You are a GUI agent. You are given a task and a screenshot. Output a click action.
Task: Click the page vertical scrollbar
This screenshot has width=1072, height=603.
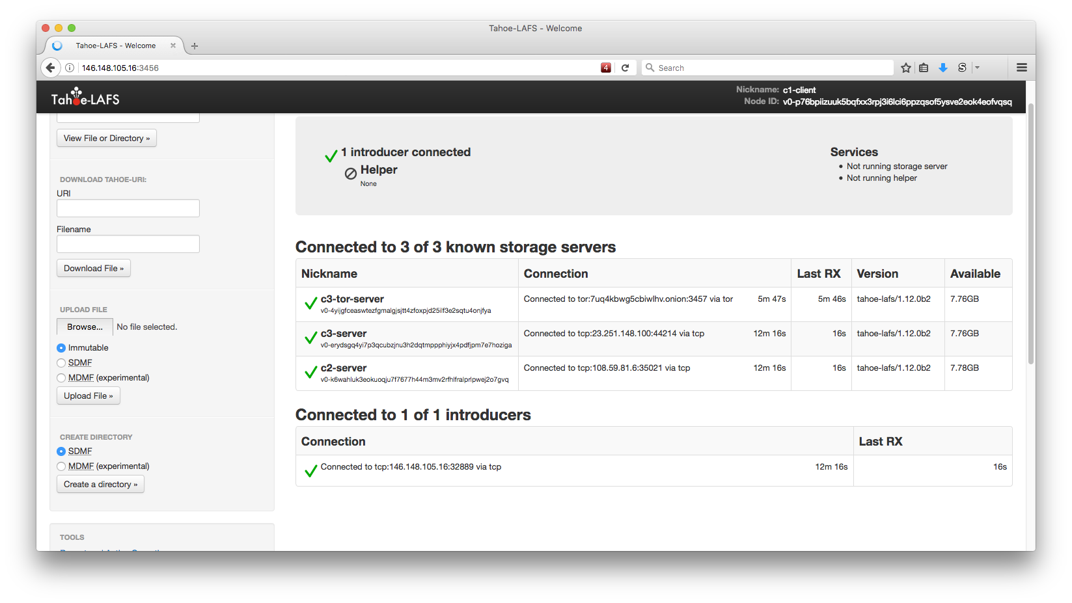(1030, 234)
